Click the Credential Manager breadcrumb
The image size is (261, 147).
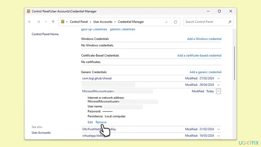(x=131, y=22)
